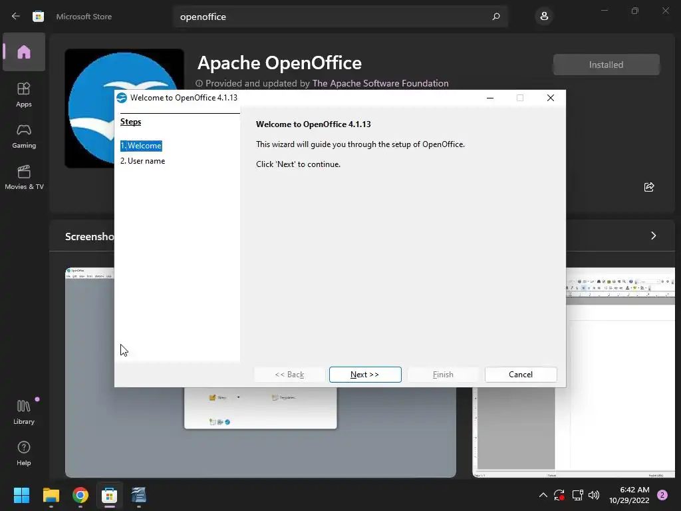Open the Home section in Store sidebar
681x511 pixels.
pyautogui.click(x=24, y=52)
